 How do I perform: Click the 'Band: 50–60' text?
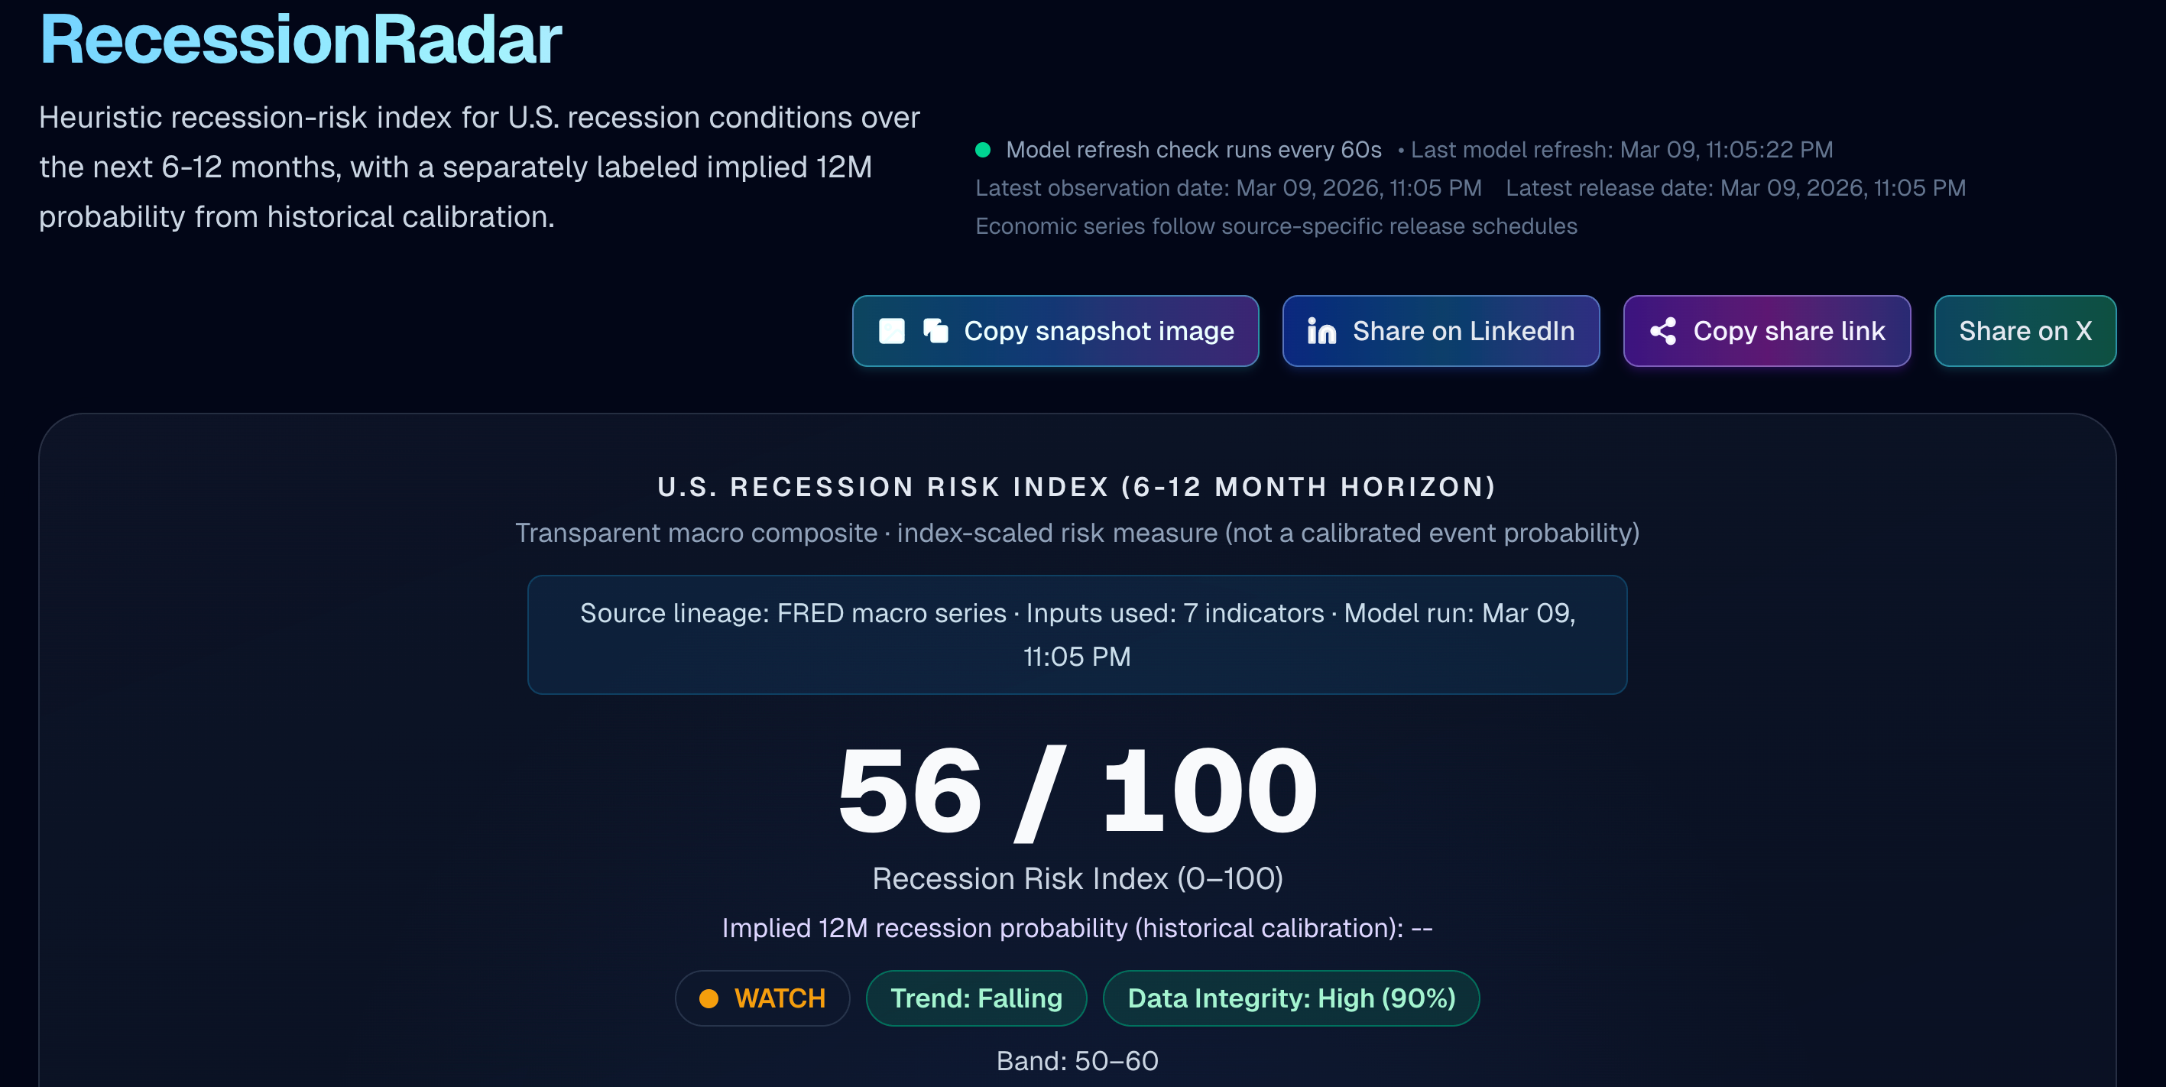1076,1061
